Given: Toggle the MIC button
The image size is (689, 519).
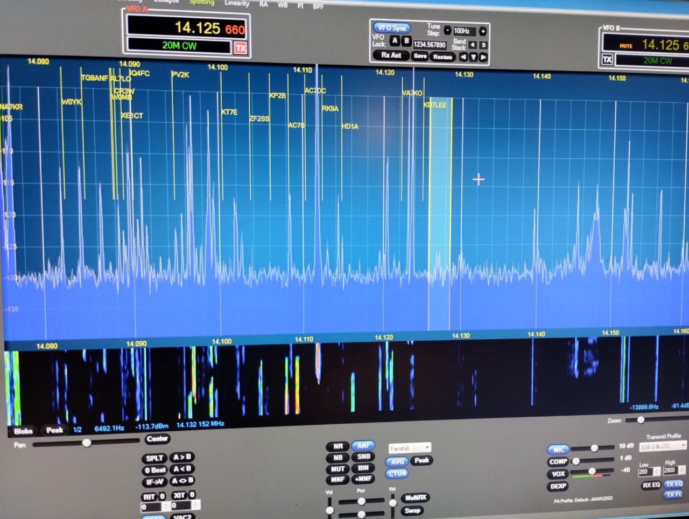Looking at the screenshot, I should pyautogui.click(x=558, y=450).
